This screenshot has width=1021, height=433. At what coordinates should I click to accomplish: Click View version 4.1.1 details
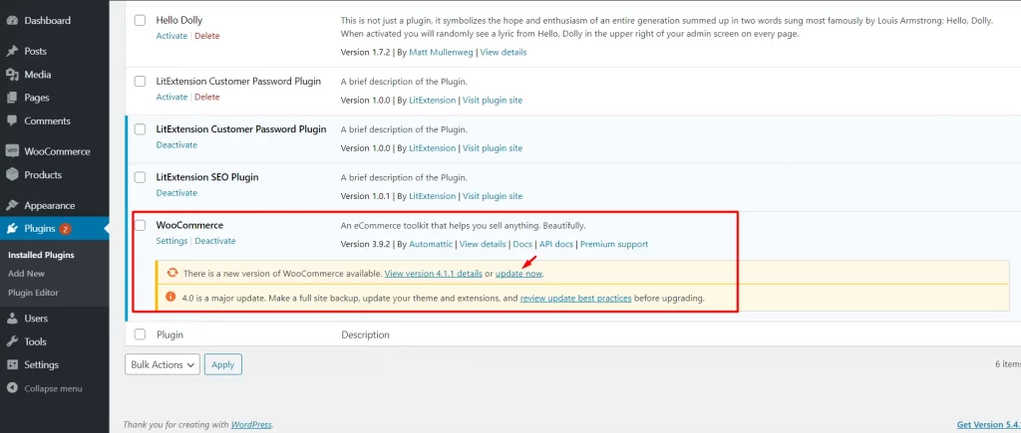434,274
